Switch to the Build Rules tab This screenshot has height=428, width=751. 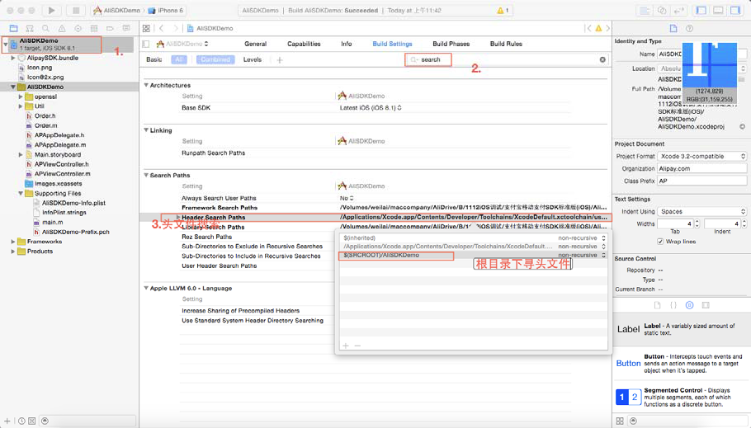[506, 44]
